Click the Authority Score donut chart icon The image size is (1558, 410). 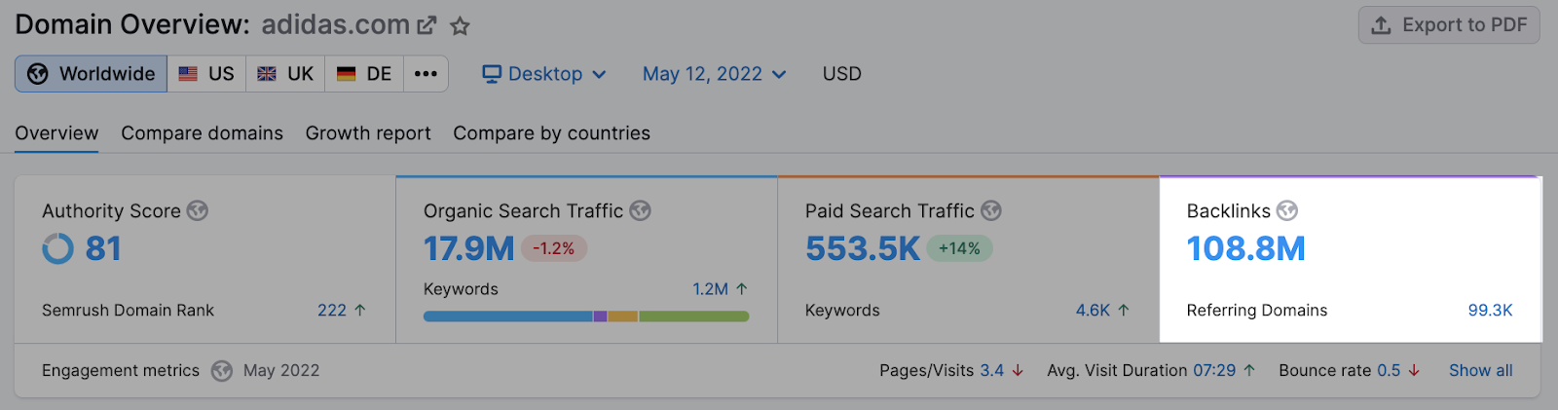click(x=57, y=249)
